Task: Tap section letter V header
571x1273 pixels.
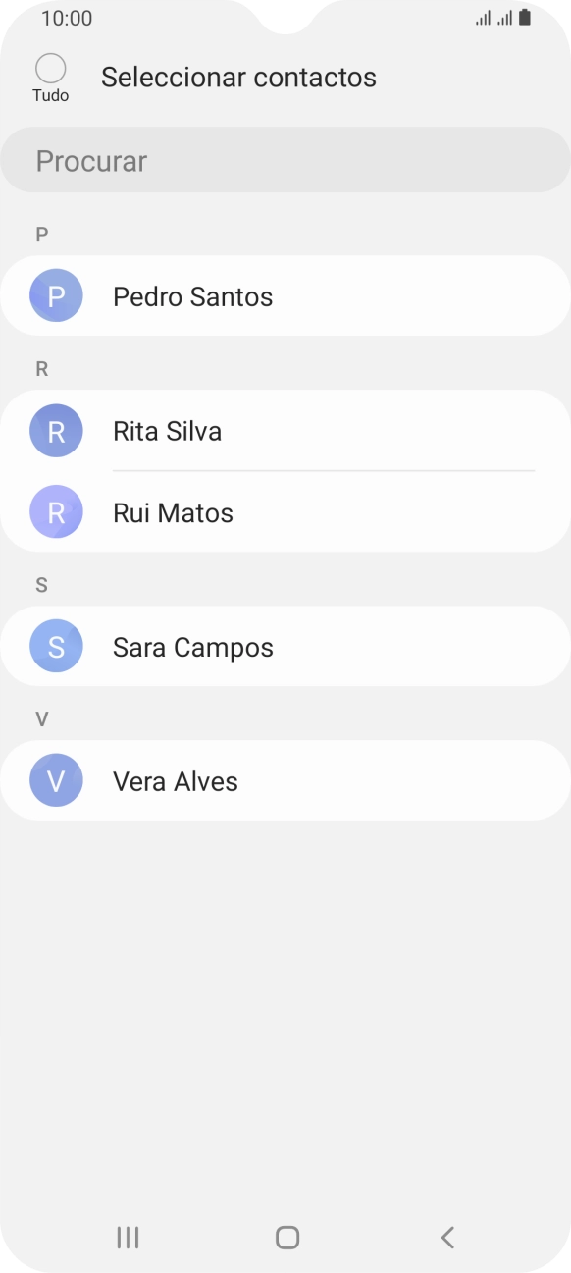Action: pyautogui.click(x=41, y=718)
